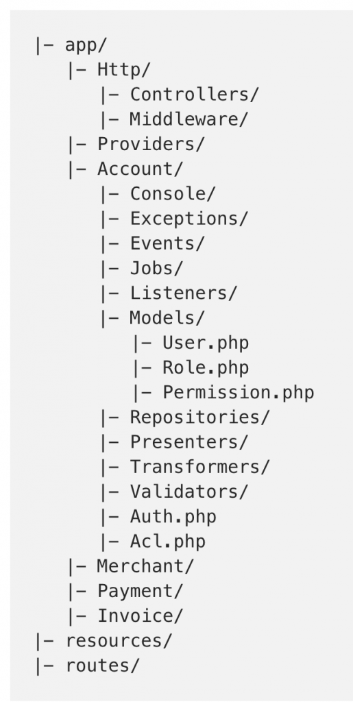353x702 pixels.
Task: Open the Auth.php file
Action: click(x=173, y=517)
